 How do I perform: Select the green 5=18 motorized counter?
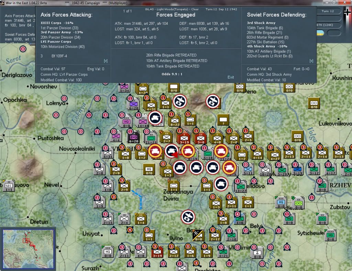point(208,154)
